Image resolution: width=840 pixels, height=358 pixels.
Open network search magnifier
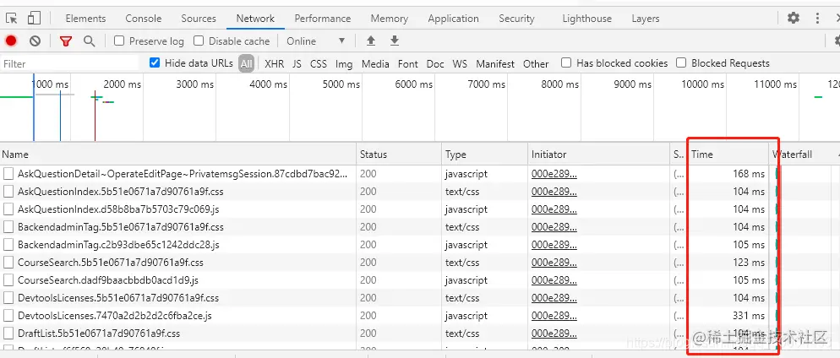[x=89, y=41]
